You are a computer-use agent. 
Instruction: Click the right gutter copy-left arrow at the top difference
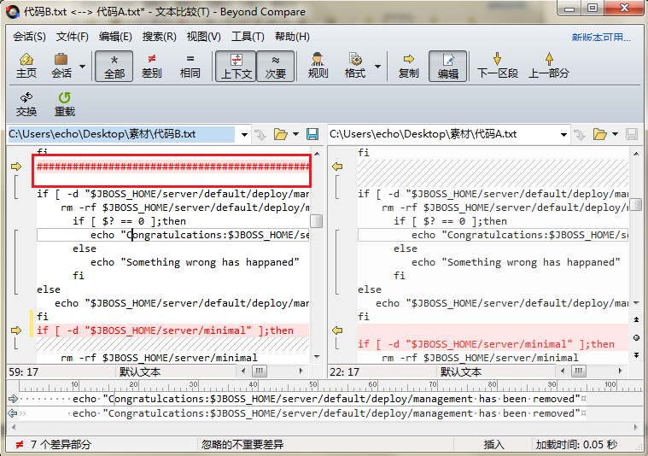[337, 167]
